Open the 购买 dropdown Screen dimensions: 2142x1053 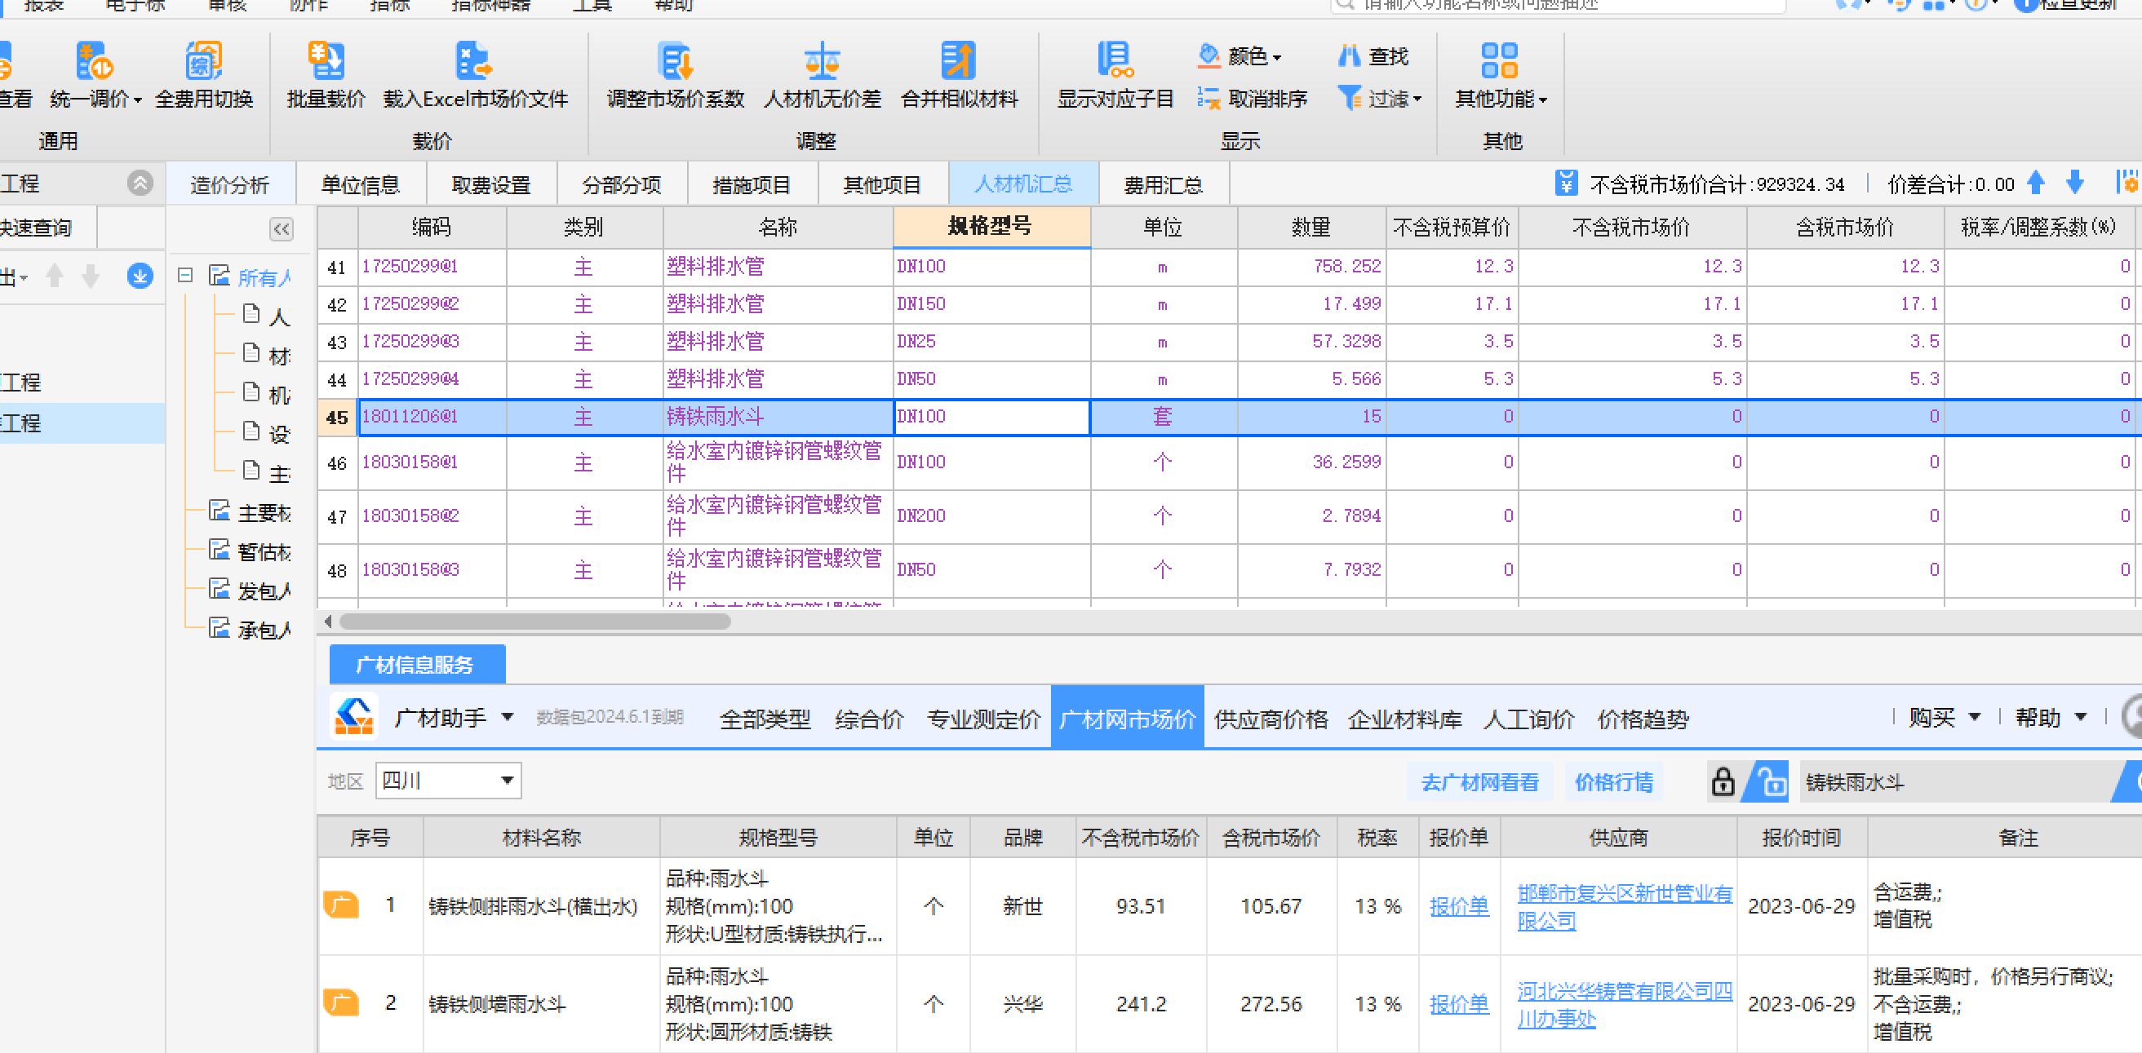click(x=1944, y=717)
